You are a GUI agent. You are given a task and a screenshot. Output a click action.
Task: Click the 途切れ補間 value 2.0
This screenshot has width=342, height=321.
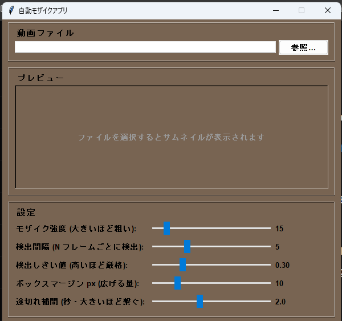(280, 302)
